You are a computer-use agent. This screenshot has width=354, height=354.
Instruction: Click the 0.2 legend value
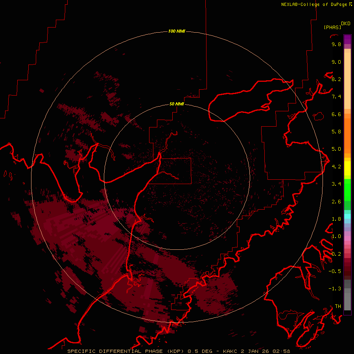(336, 254)
